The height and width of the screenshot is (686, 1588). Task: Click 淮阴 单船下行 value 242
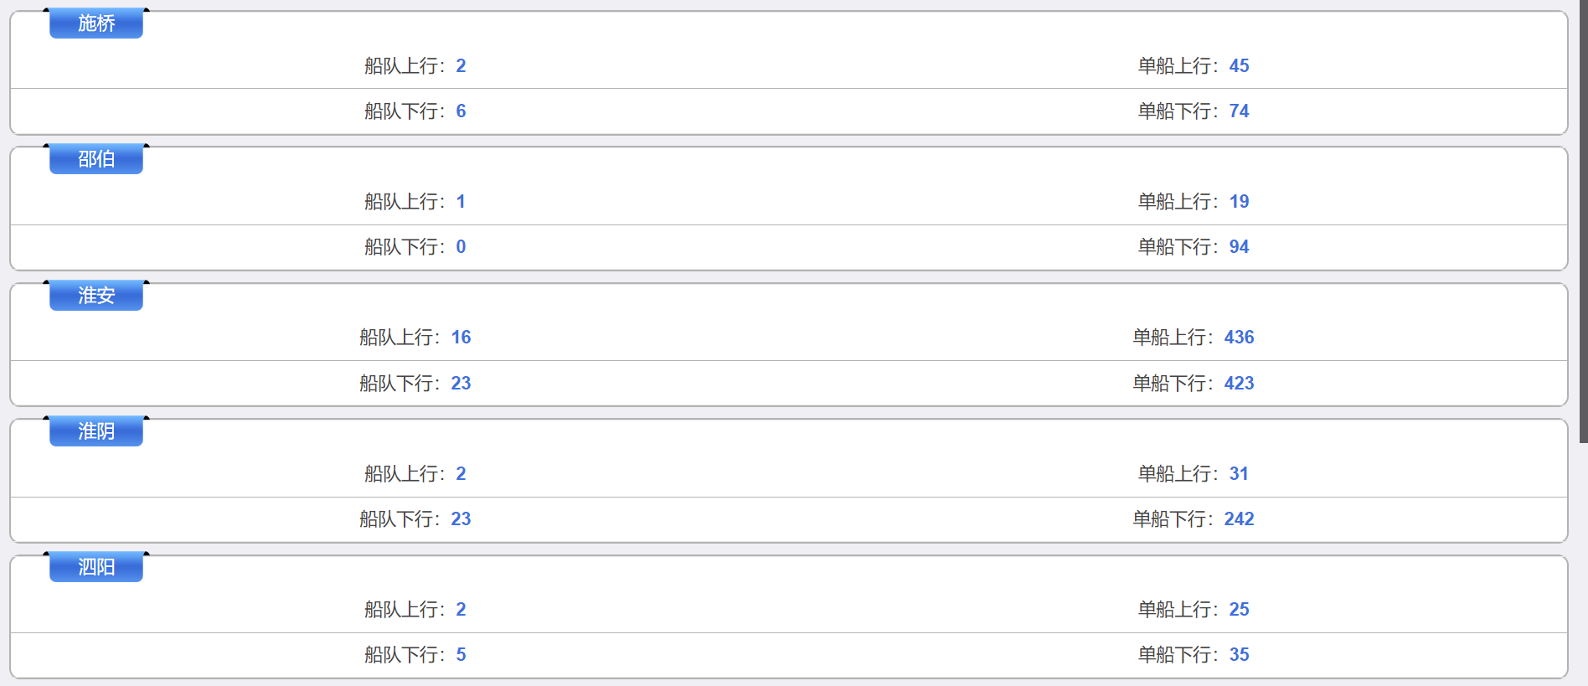pos(1239,519)
